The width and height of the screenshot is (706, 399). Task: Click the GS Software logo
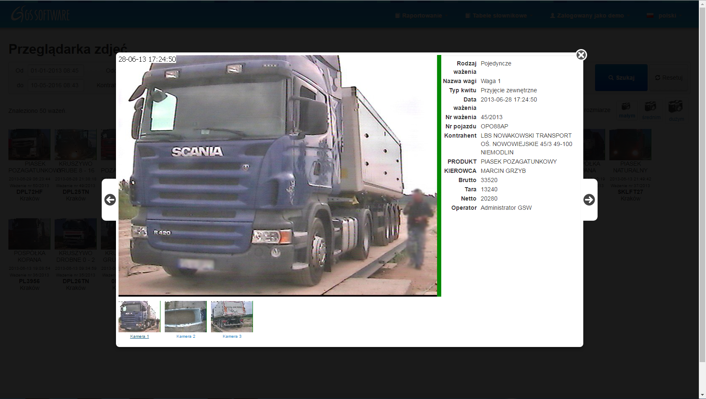click(40, 14)
